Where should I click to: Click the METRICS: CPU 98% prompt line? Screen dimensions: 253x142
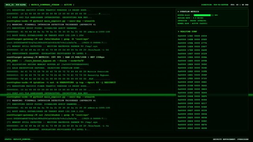click(x=56, y=57)
